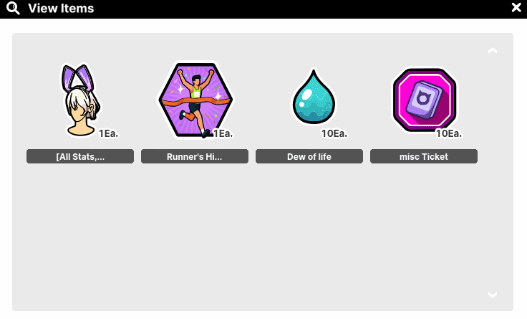Image resolution: width=527 pixels, height=319 pixels.
Task: Click the running man figure in the badge
Action: pyautogui.click(x=195, y=103)
